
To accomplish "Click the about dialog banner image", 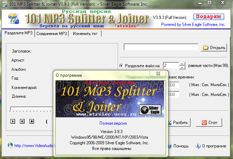I will (110, 99).
